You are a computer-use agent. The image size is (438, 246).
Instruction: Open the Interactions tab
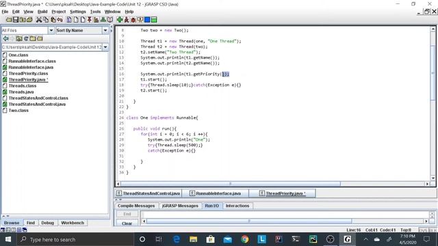(x=237, y=206)
